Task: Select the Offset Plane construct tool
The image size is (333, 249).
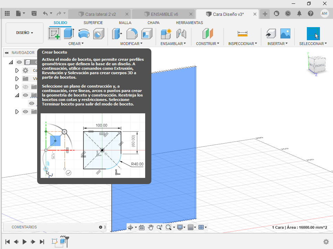Action: pyautogui.click(x=207, y=34)
